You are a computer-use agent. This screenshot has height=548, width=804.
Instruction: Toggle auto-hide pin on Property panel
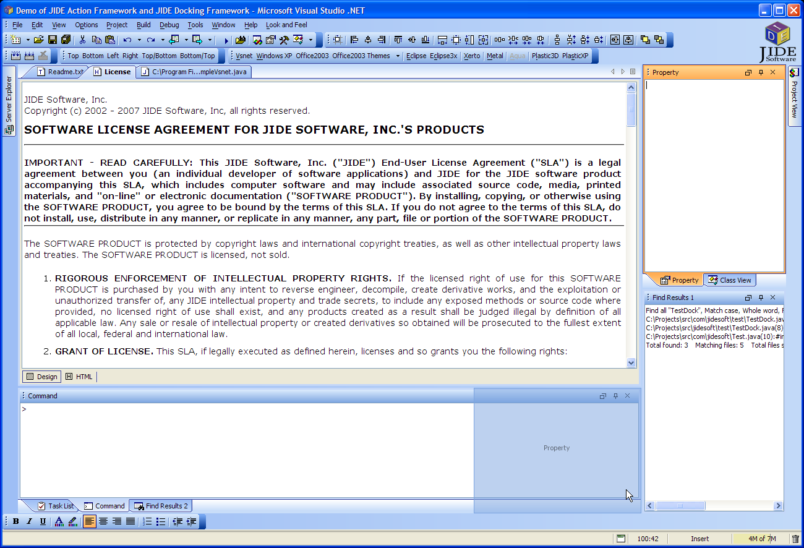[x=761, y=72]
